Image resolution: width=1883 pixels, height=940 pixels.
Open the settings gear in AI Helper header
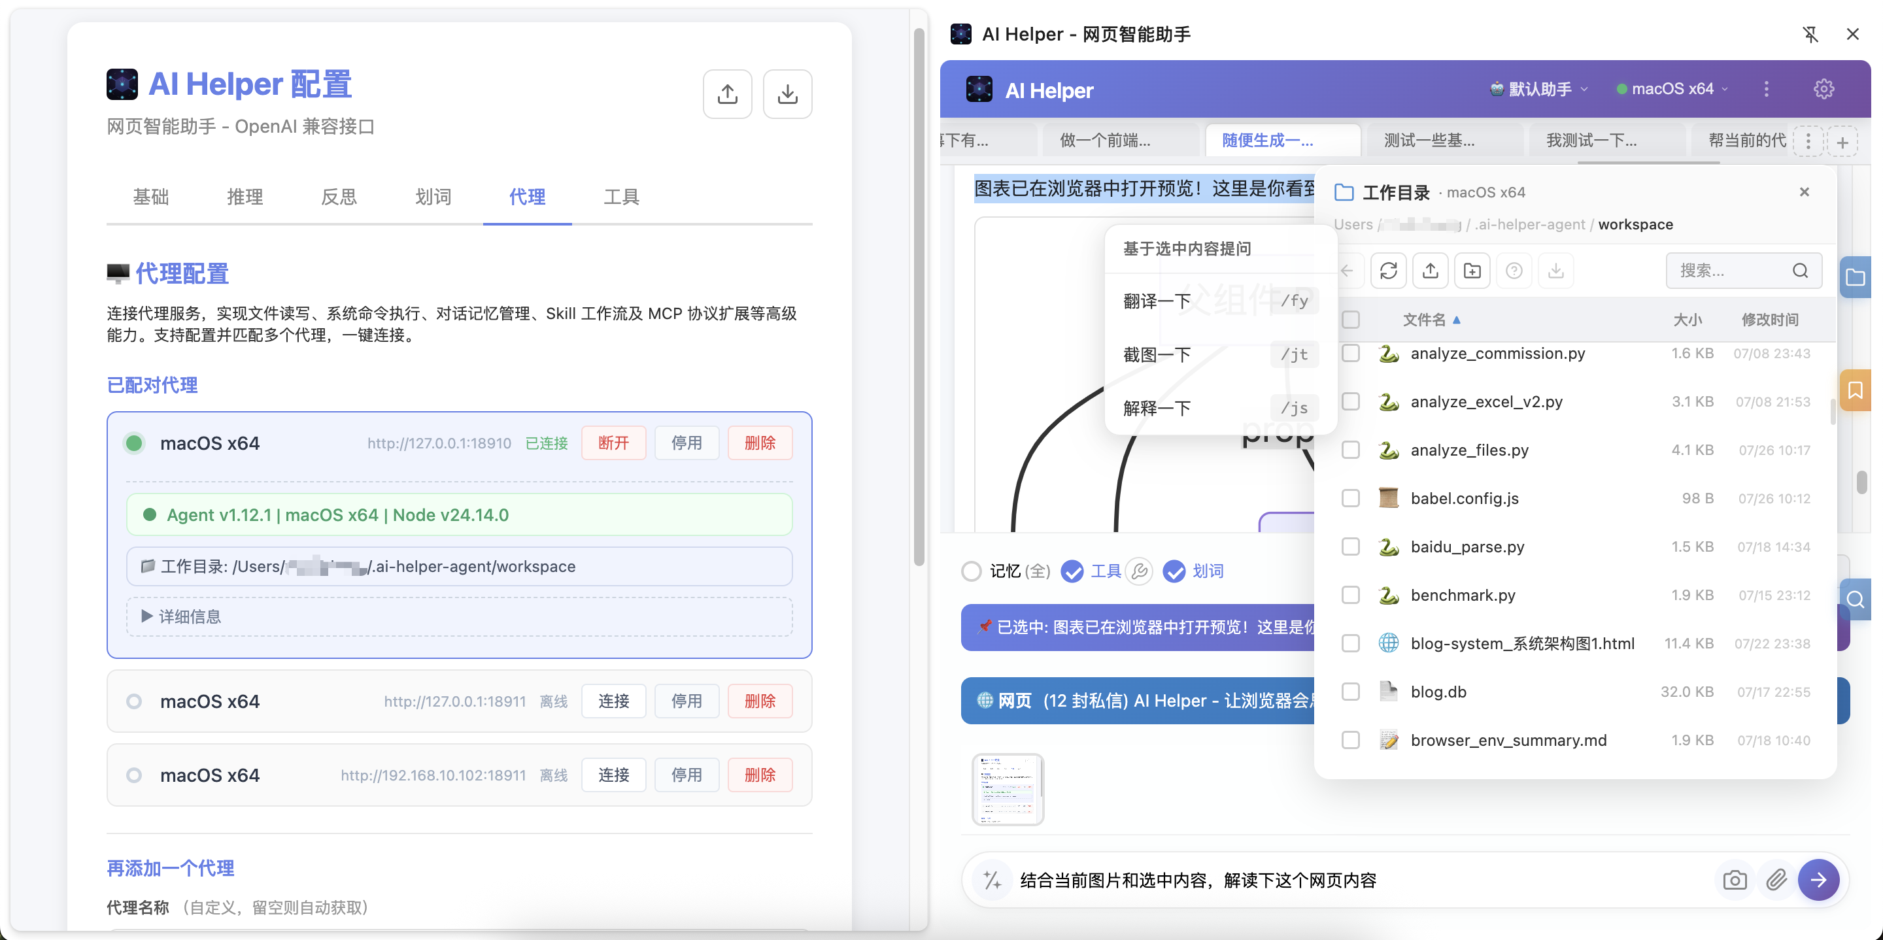1824,89
